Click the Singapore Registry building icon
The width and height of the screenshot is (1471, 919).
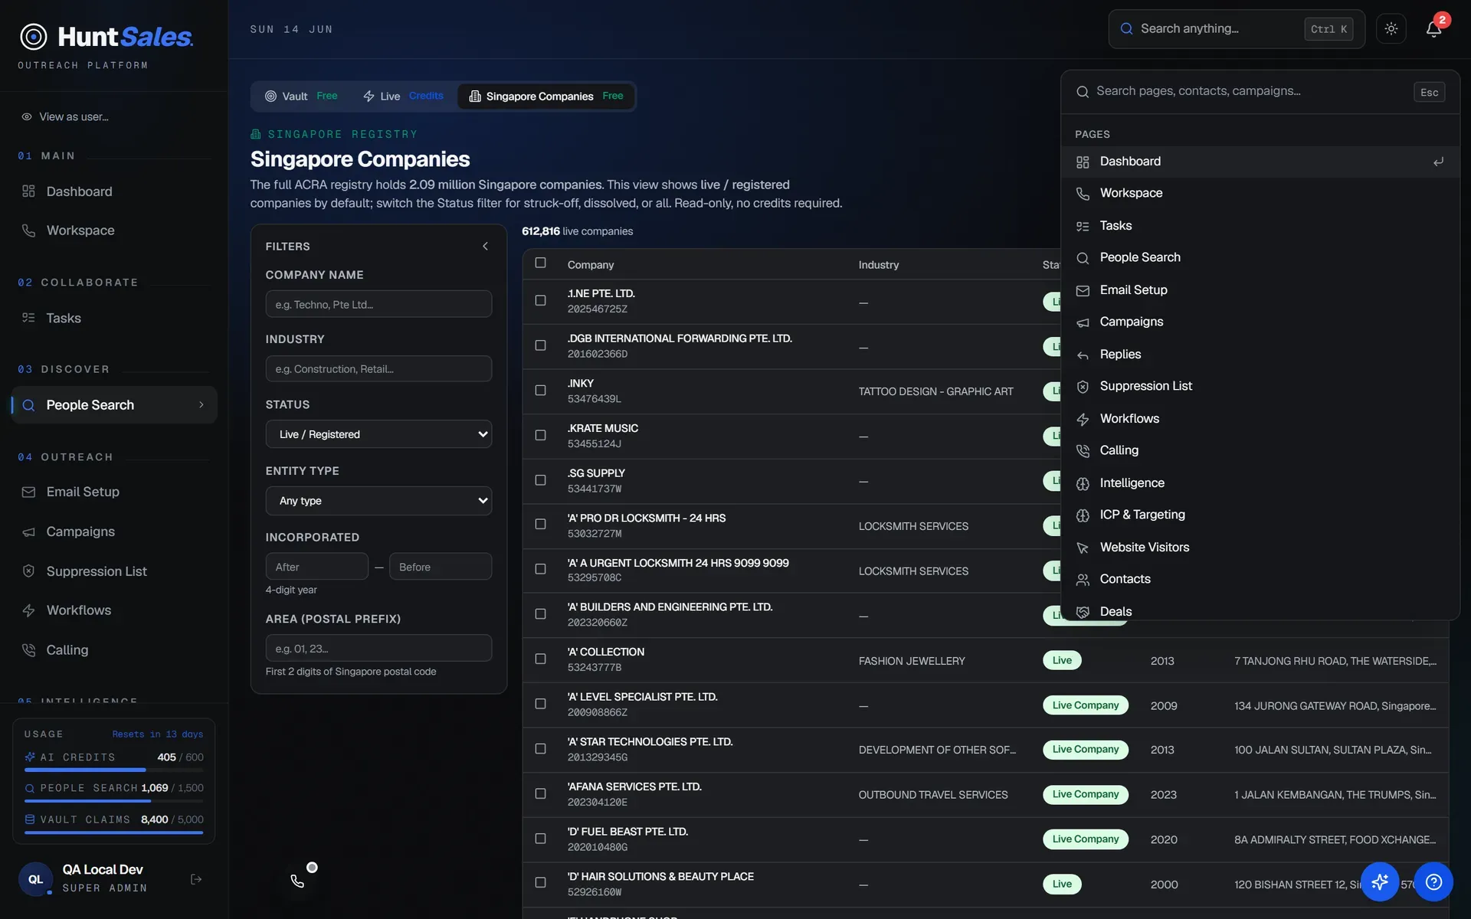pos(256,134)
